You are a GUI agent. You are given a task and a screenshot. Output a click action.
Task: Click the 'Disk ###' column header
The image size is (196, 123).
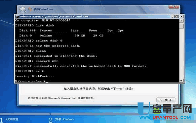click(x=28, y=30)
